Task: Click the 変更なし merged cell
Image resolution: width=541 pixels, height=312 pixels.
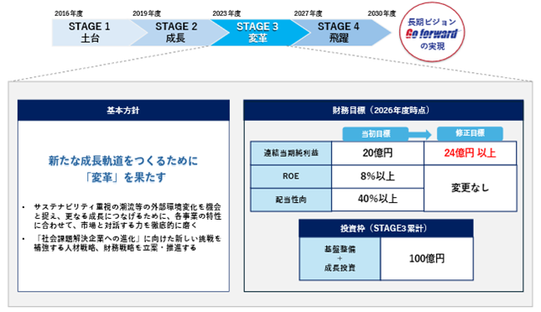Action: point(470,188)
